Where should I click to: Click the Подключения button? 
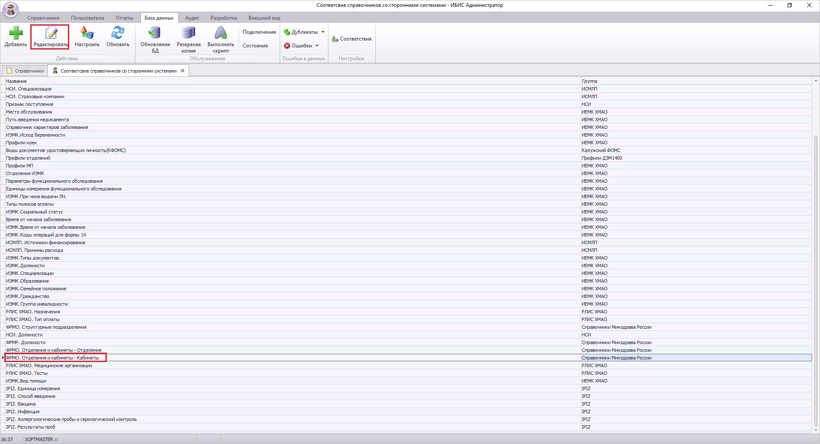pyautogui.click(x=259, y=32)
